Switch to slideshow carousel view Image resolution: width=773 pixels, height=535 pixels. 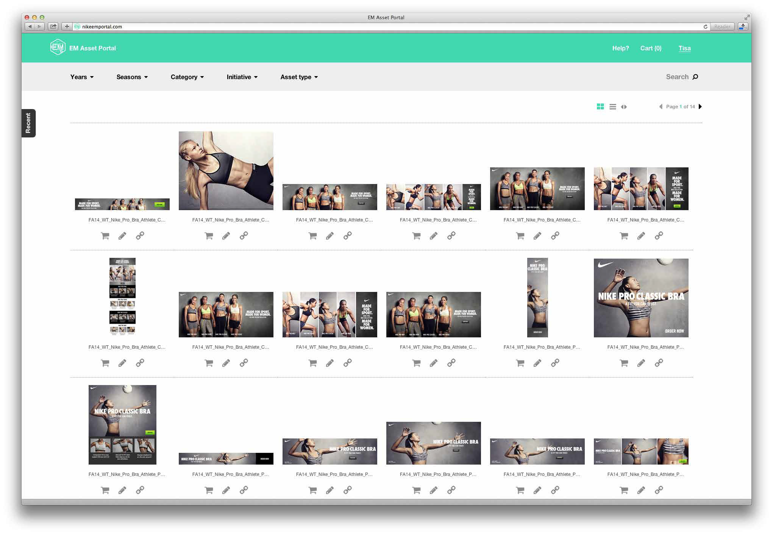pos(624,107)
